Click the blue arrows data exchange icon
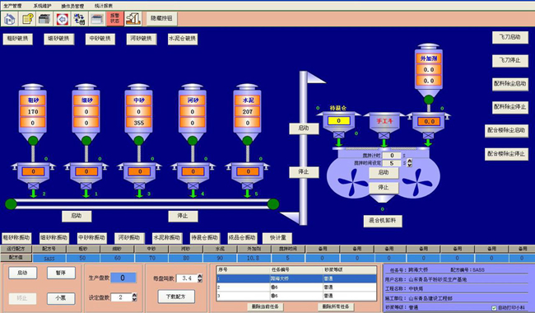Screen dimensions: 535x313 click(x=80, y=19)
